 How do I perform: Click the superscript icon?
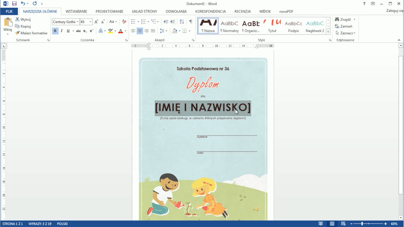[91, 31]
